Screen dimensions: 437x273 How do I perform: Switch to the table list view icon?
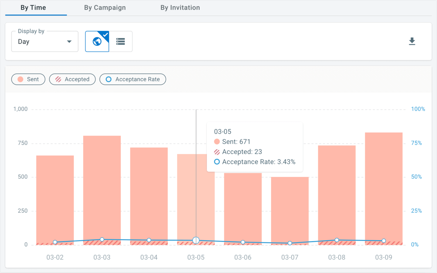point(121,41)
